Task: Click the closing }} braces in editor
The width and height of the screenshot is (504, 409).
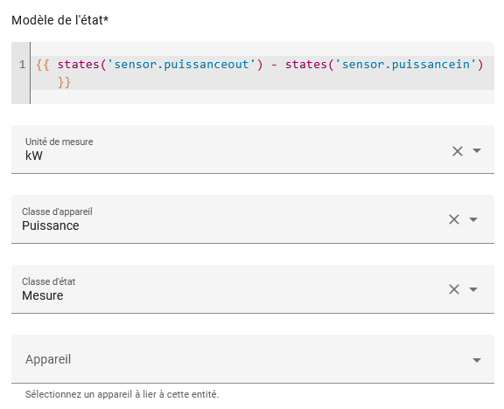Action: pyautogui.click(x=64, y=82)
